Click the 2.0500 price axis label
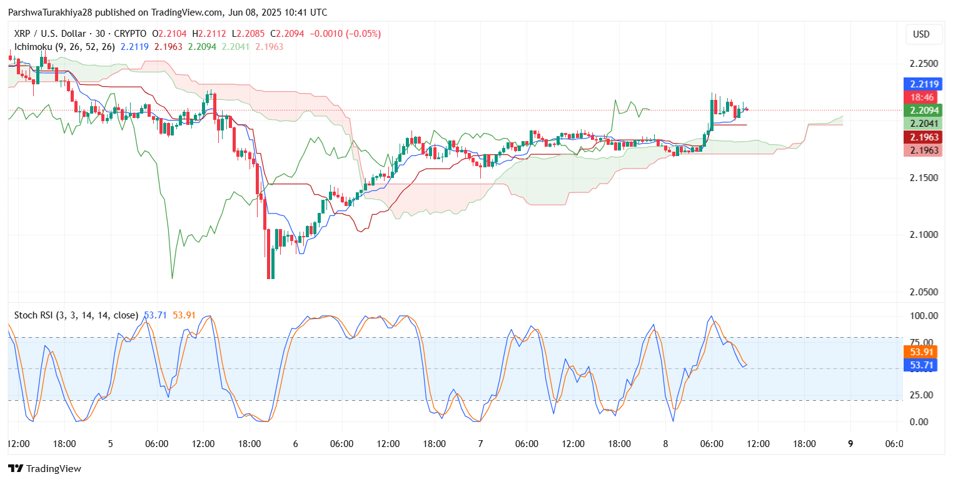The image size is (953, 482). (x=923, y=292)
